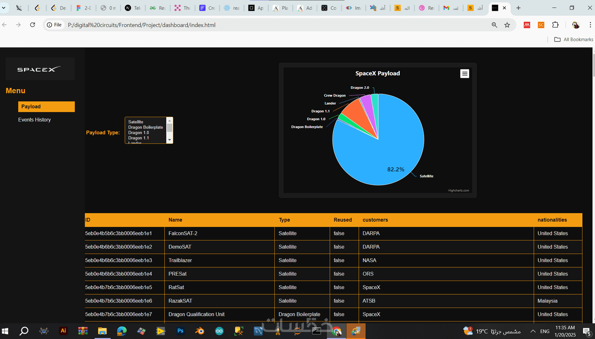Open the Arduino IDE taskbar icon
The image size is (595, 339).
(x=219, y=331)
